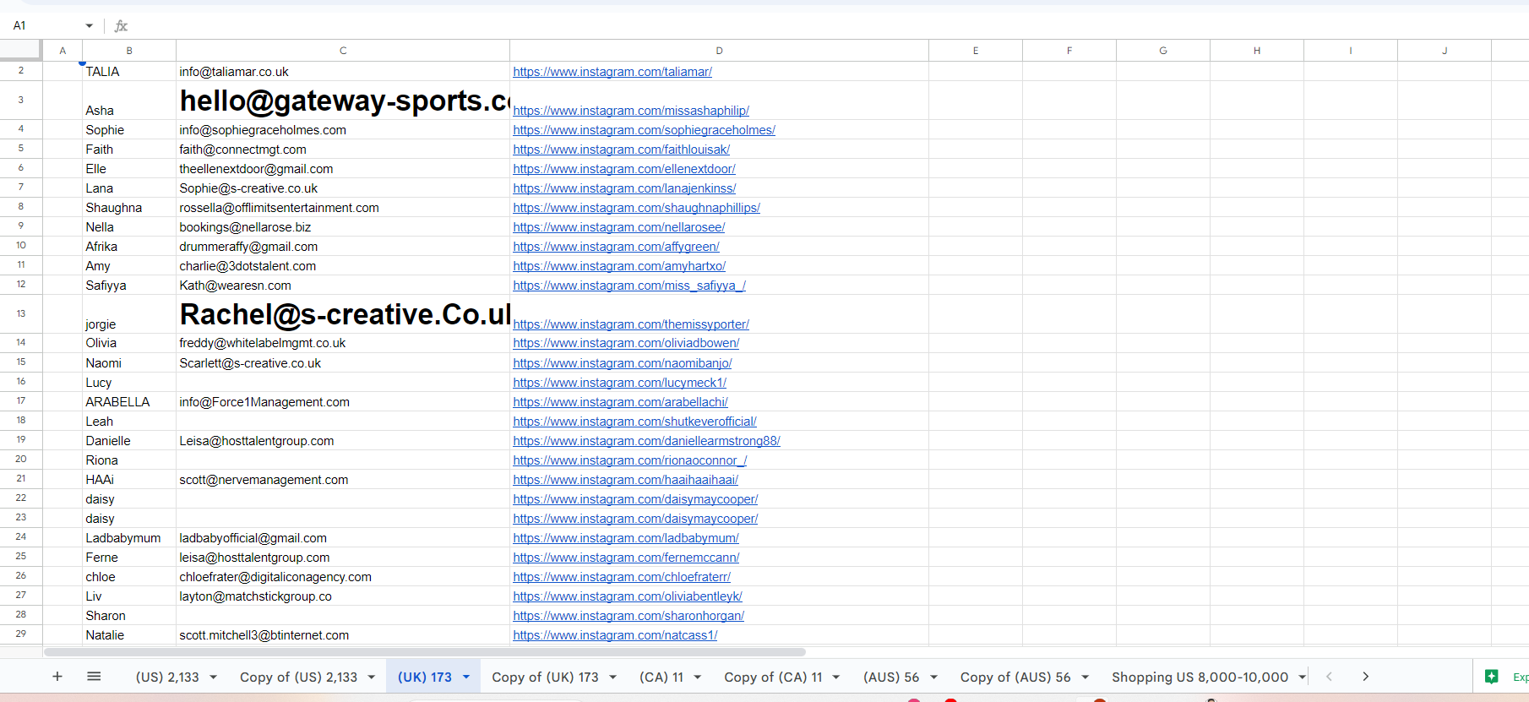
Task: Open the Copy of (CA) 11 tab arrow
Action: (x=836, y=678)
